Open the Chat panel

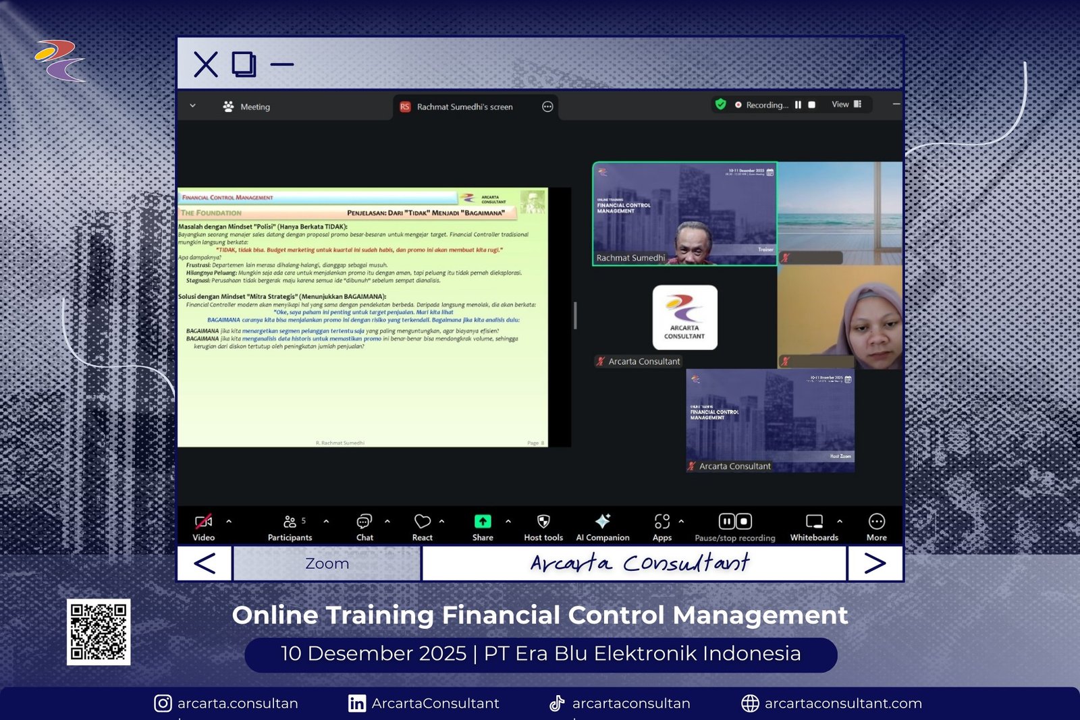pyautogui.click(x=364, y=526)
